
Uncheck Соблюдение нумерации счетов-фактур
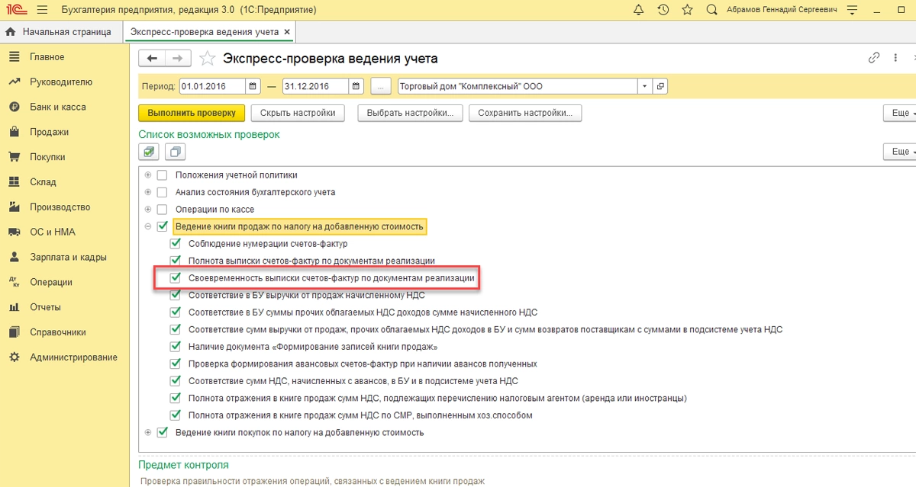coord(176,244)
